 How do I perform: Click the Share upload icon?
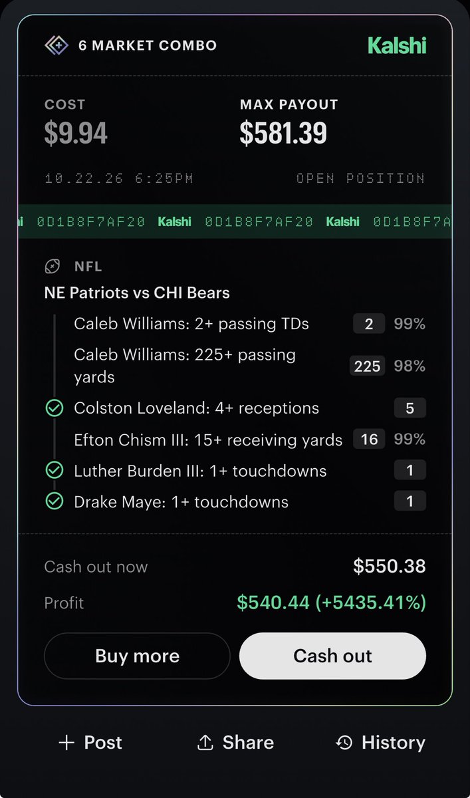(205, 742)
